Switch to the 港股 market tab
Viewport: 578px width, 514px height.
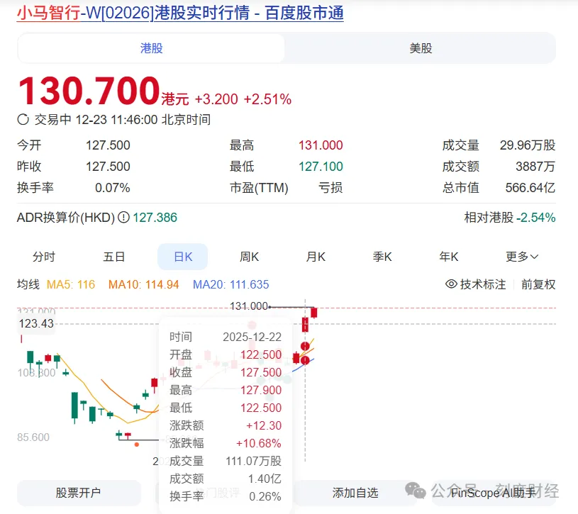point(151,48)
